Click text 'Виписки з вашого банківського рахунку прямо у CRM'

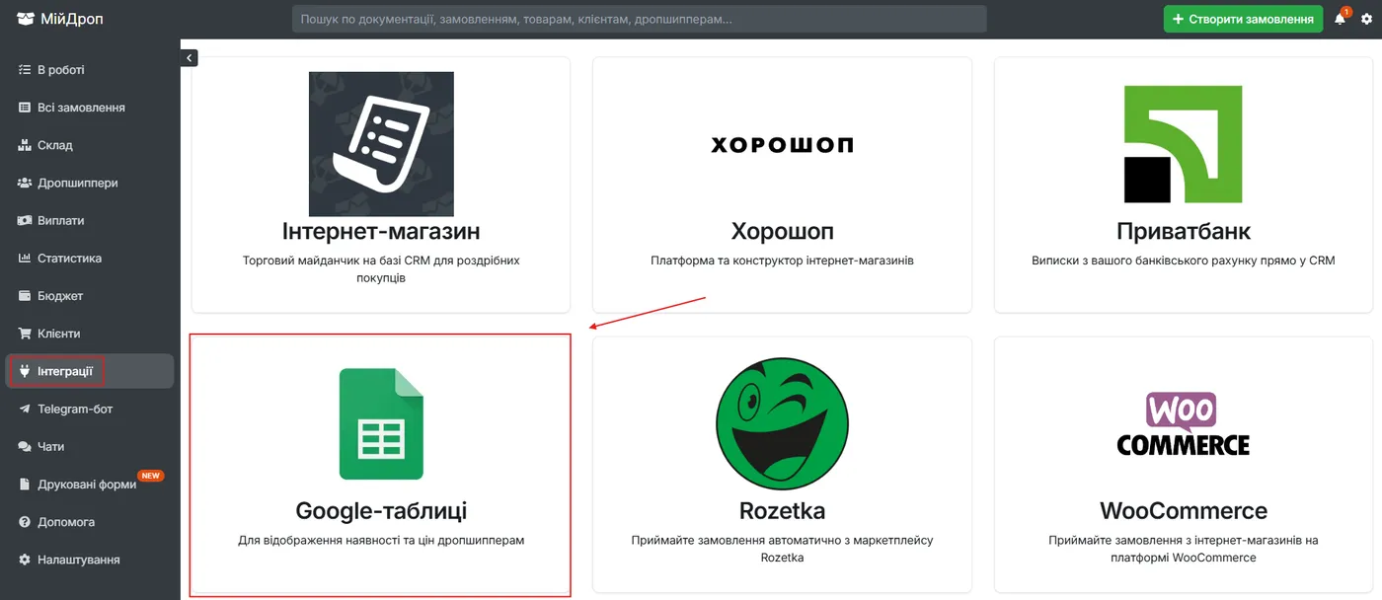[x=1183, y=261]
